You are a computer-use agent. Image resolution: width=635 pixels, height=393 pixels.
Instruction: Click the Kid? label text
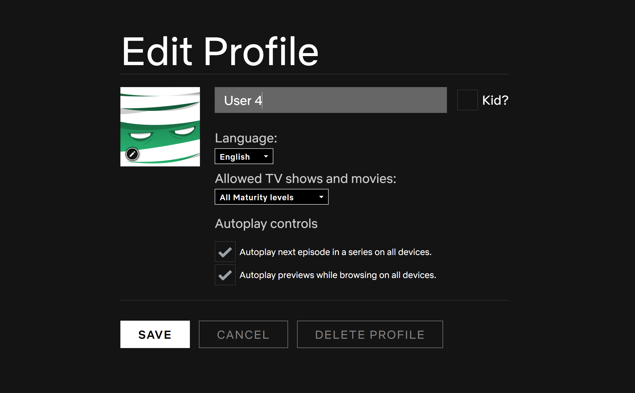tap(495, 100)
